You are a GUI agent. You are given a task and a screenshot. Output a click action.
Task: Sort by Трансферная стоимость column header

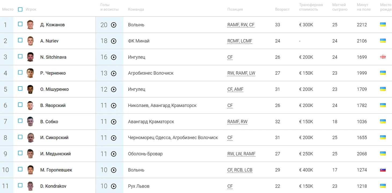[311, 7]
